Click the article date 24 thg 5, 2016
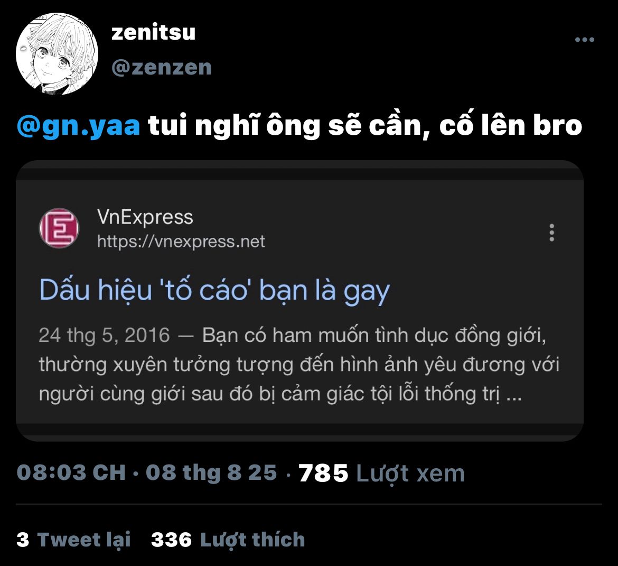 tap(104, 336)
